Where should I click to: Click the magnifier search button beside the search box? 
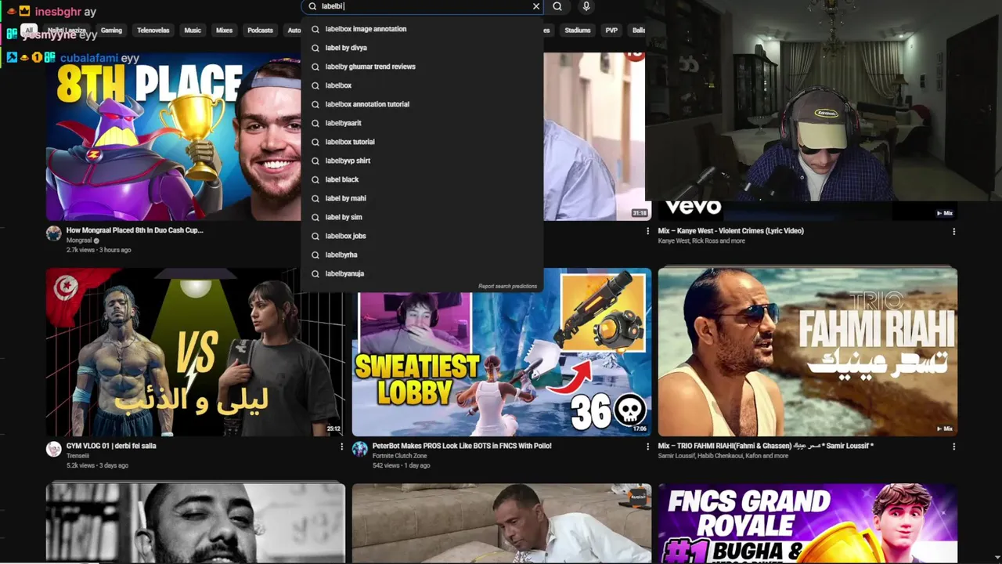click(x=557, y=6)
